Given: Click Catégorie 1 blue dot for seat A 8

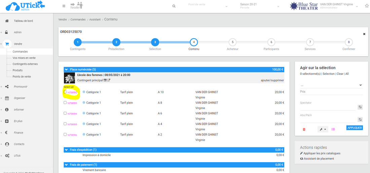Looking at the screenshot, I should (x=84, y=103).
